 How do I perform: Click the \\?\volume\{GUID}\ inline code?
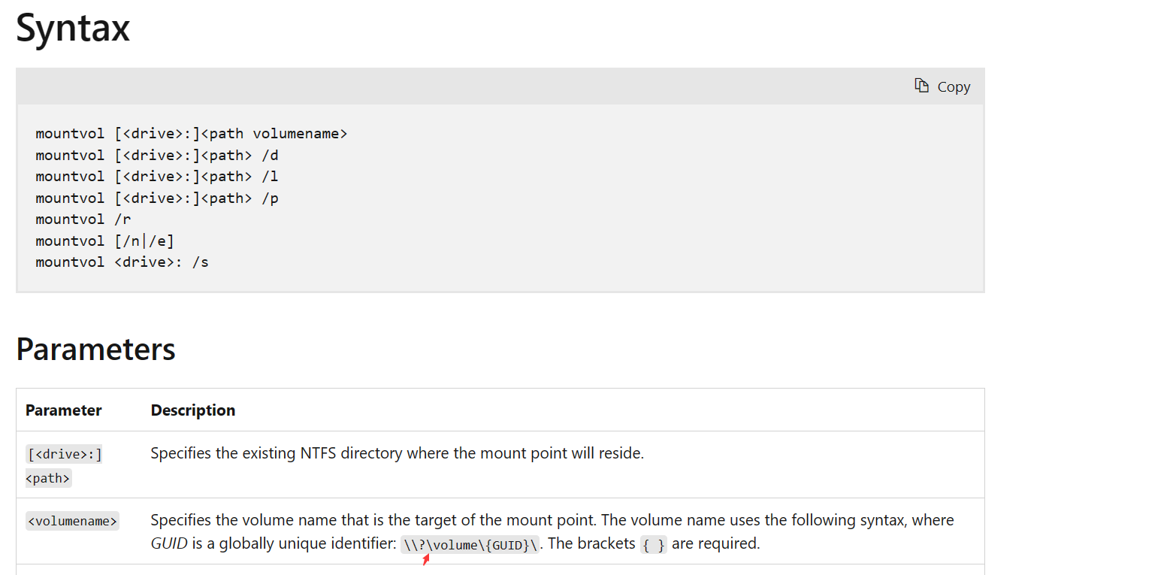click(470, 545)
